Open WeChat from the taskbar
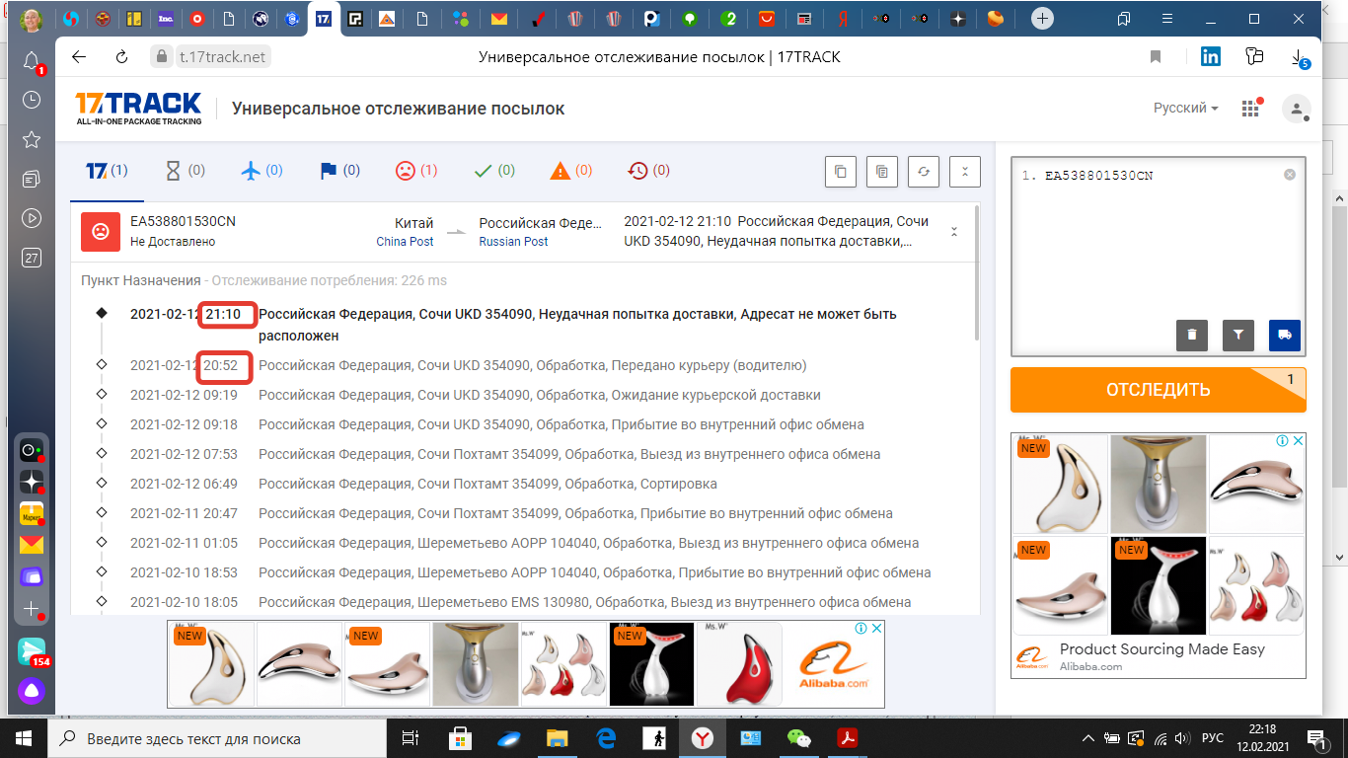The height and width of the screenshot is (758, 1348). 799,738
